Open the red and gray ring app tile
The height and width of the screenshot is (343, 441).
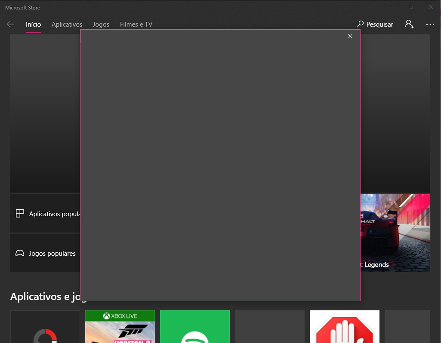click(45, 327)
